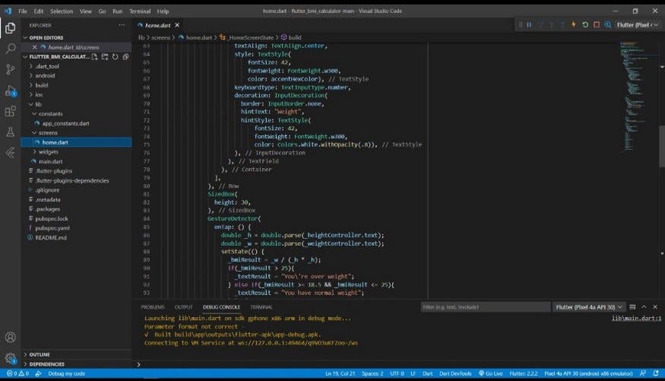Open notifications bell in status bar
Image resolution: width=665 pixels, height=381 pixels.
656,373
